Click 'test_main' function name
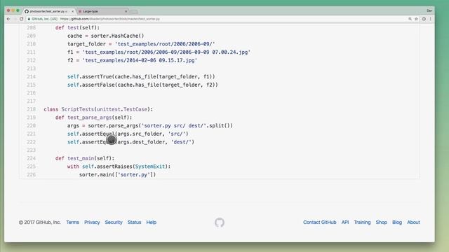The image size is (449, 252). pos(81,158)
